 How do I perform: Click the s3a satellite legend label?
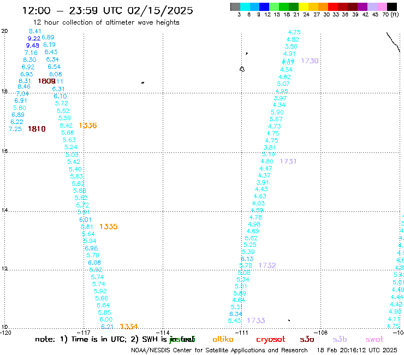[x=307, y=340]
